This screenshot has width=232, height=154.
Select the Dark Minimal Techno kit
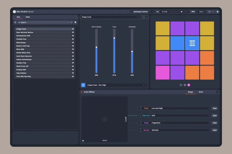coord(45,32)
